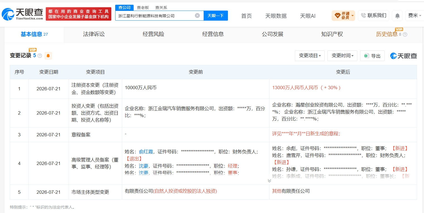This screenshot has width=424, height=213.
Task: Switch to the 知识产权 tab
Action: 332,34
